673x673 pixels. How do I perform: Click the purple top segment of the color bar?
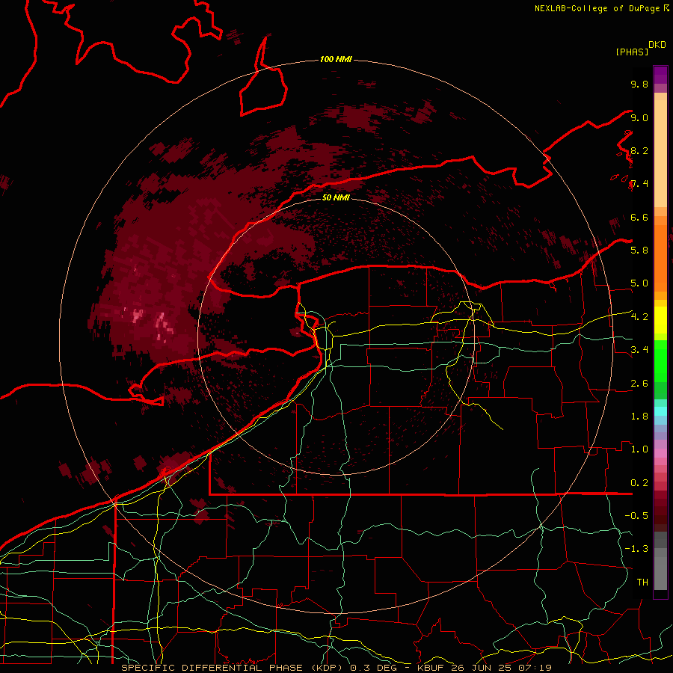pos(660,75)
